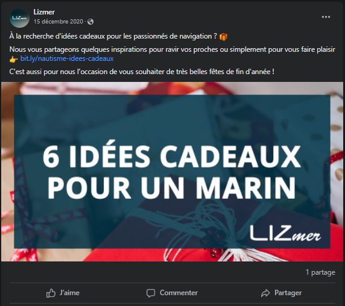345x306 pixels.
Task: Select the Partager label
Action: pyautogui.click(x=288, y=293)
